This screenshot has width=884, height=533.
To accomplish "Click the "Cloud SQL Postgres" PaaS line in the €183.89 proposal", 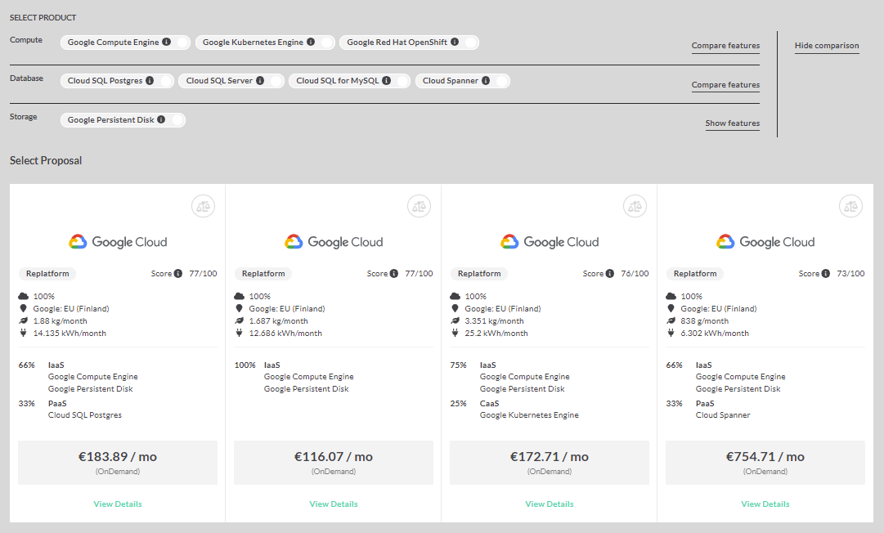I will coord(85,415).
